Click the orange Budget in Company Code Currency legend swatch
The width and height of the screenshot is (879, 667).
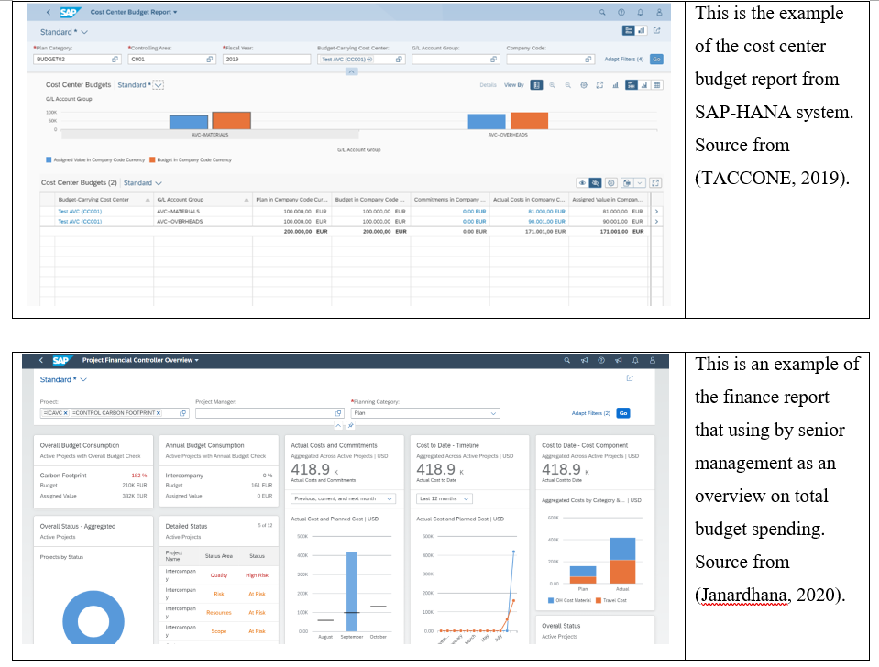pos(152,159)
